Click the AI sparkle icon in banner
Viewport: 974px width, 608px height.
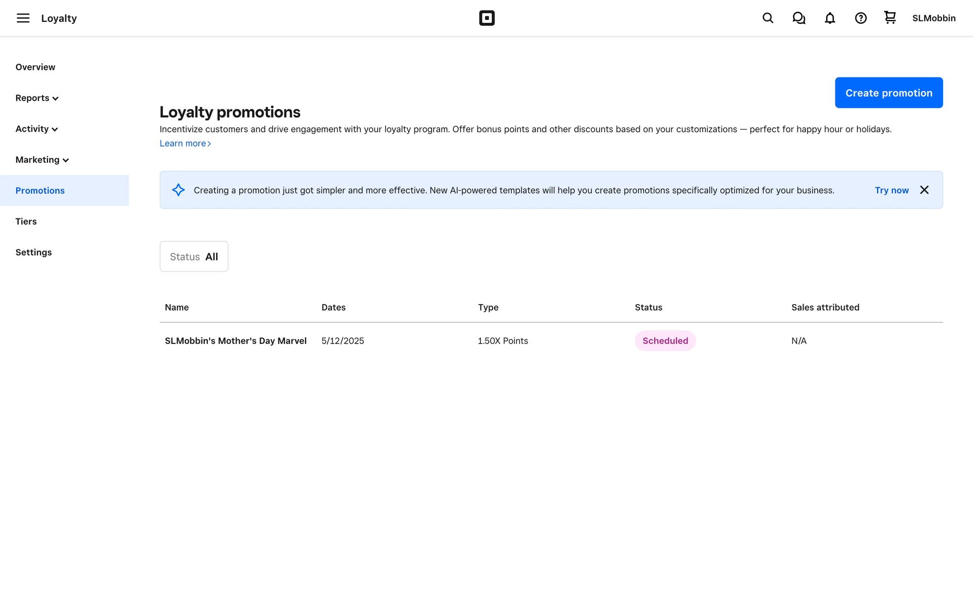(178, 190)
